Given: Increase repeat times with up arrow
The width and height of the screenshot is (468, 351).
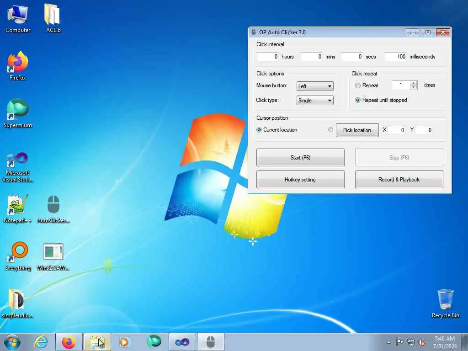Looking at the screenshot, I should pyautogui.click(x=413, y=83).
